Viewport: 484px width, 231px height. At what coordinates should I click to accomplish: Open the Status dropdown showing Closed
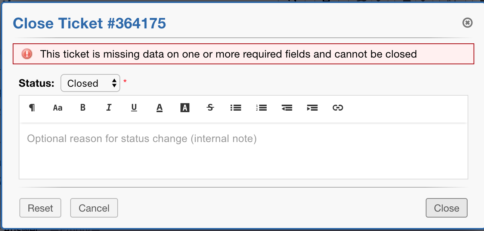90,83
